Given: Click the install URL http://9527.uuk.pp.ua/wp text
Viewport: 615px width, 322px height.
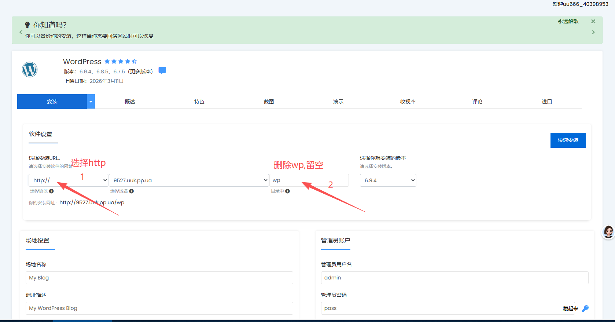Looking at the screenshot, I should (x=92, y=202).
